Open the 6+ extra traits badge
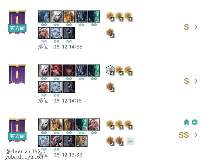 pyautogui.click(x=130, y=141)
